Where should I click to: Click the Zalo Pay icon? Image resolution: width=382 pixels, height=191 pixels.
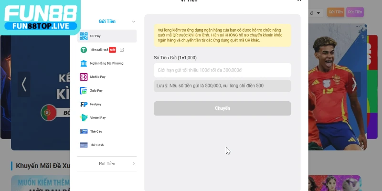pyautogui.click(x=84, y=91)
